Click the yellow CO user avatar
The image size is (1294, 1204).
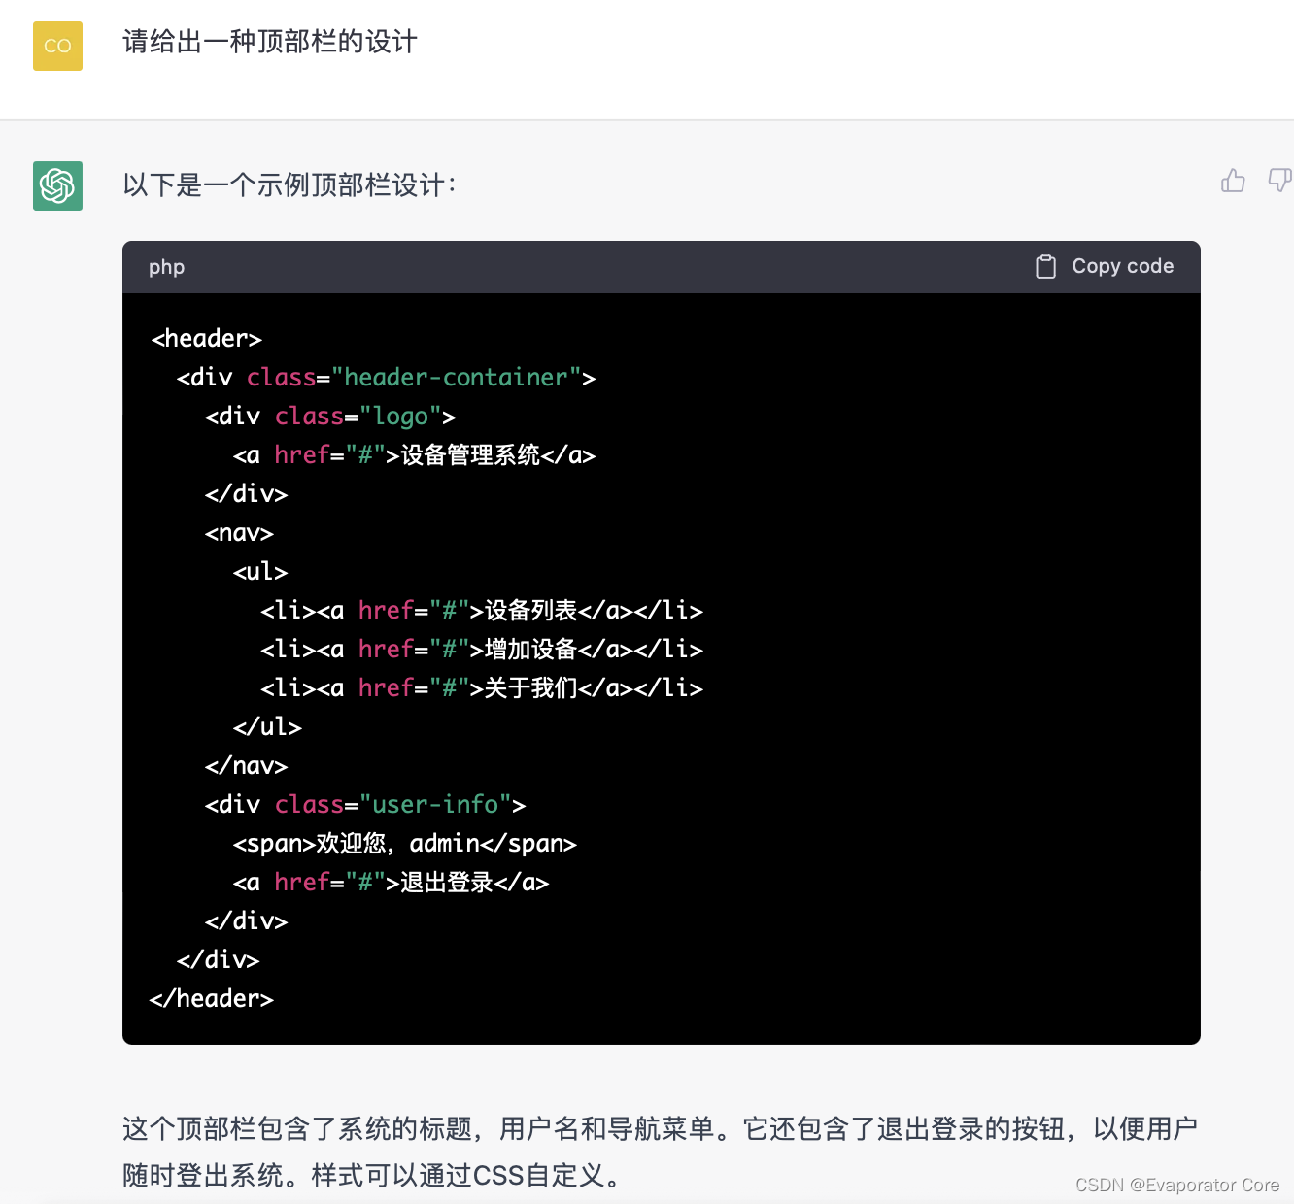click(x=57, y=46)
